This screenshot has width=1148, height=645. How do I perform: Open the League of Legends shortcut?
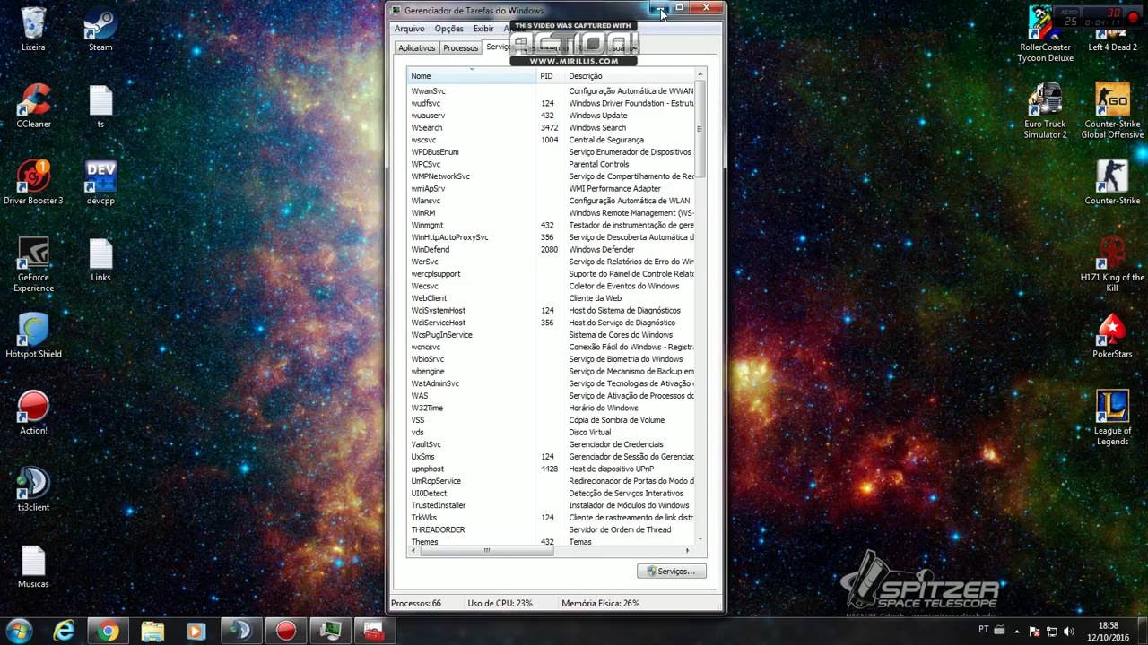click(1112, 418)
